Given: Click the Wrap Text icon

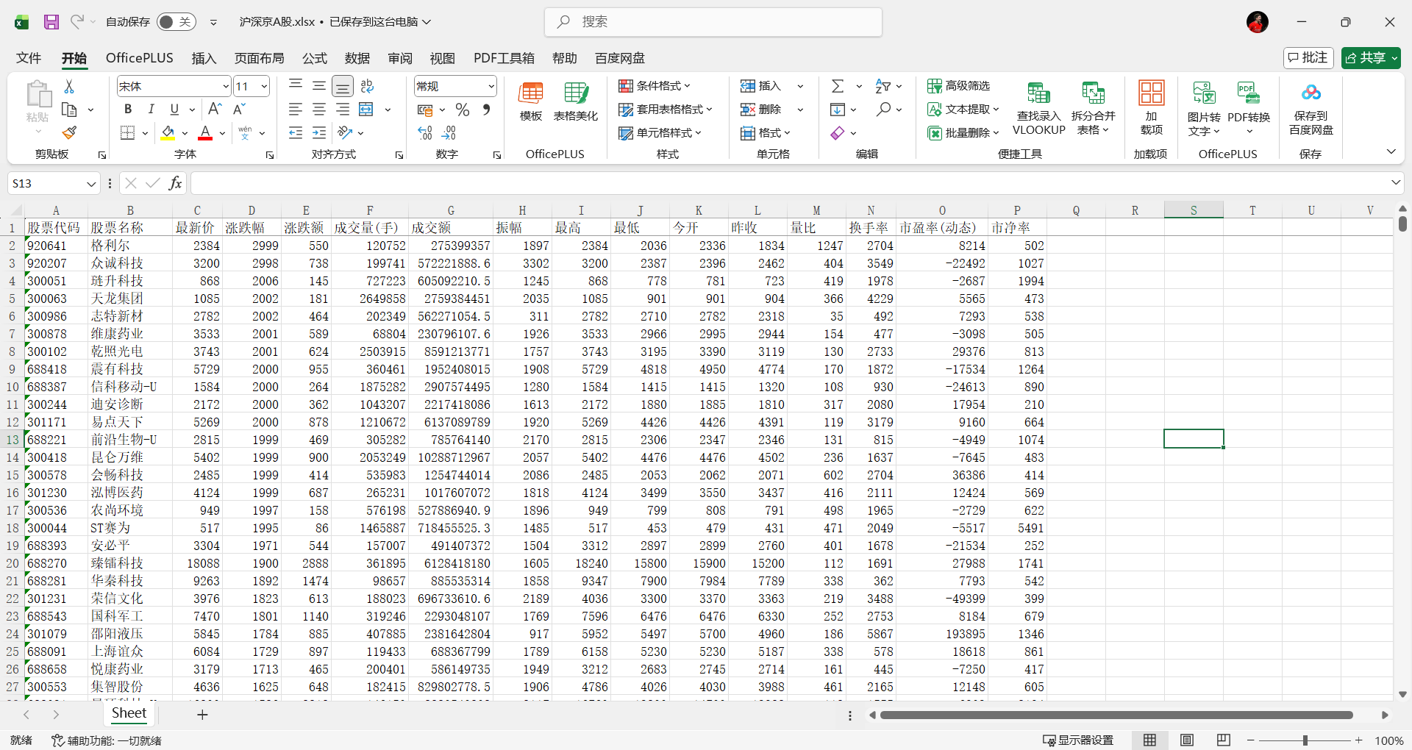Looking at the screenshot, I should (x=368, y=87).
